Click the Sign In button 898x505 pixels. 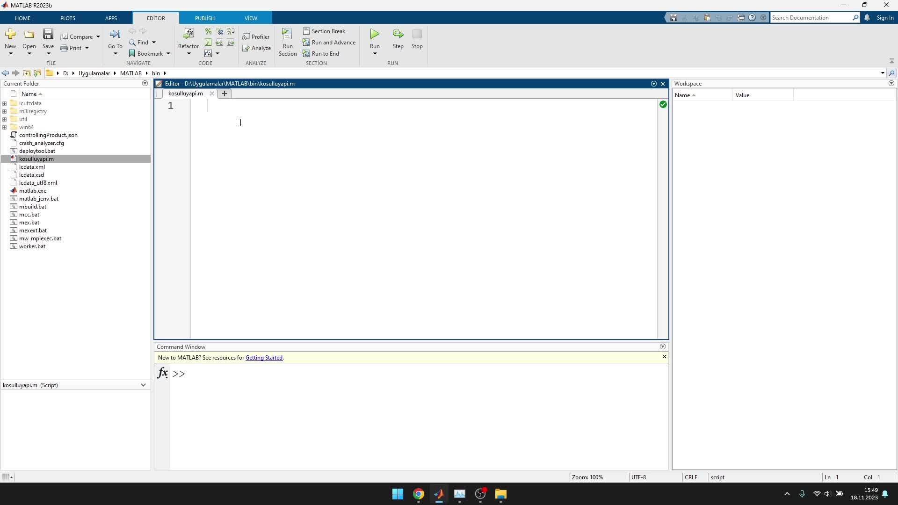point(885,18)
